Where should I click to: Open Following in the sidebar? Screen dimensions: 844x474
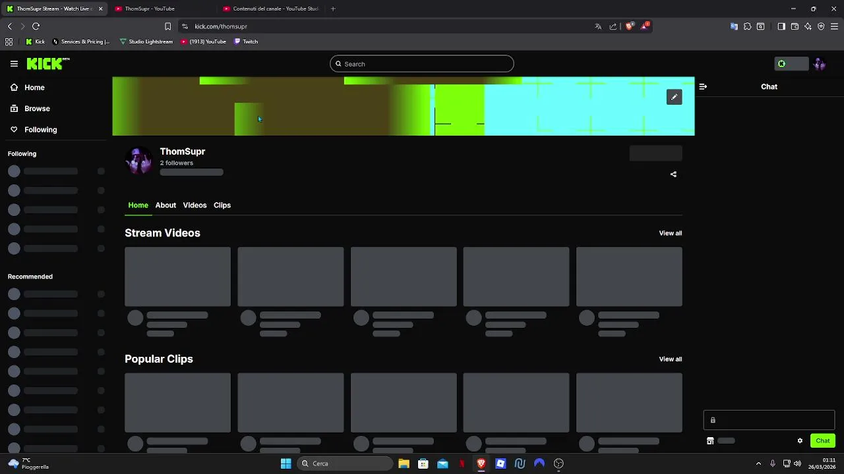(x=34, y=130)
